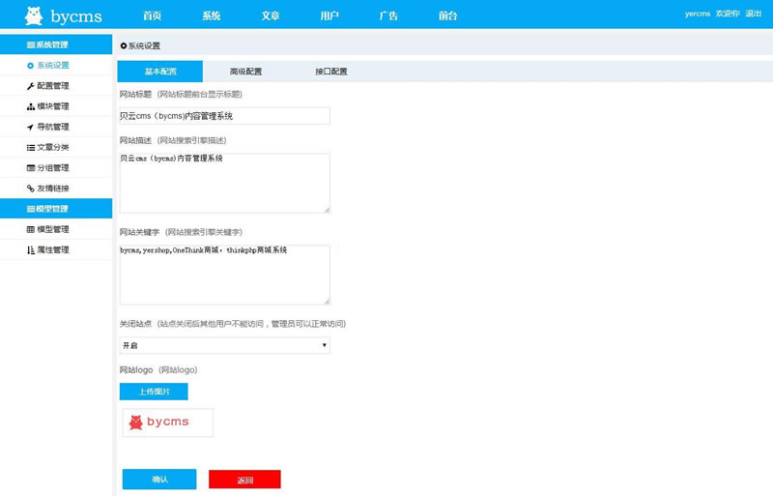Click the 上传图片 upload button
Screen dimensions: 773x496
pyautogui.click(x=154, y=392)
